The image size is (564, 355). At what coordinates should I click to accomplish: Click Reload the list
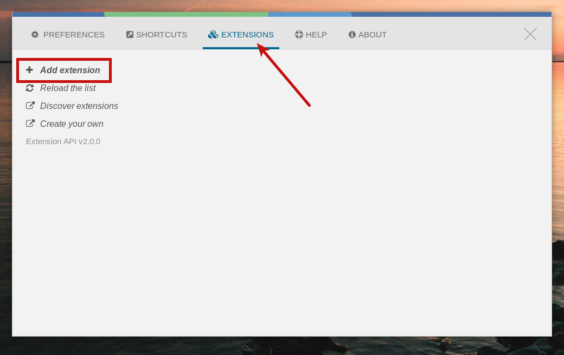[x=67, y=88]
